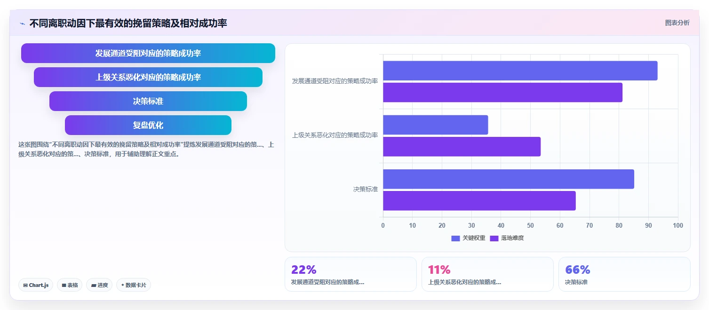Click 落地难度 bar for 决策标准
The image size is (709, 310).
pyautogui.click(x=479, y=200)
